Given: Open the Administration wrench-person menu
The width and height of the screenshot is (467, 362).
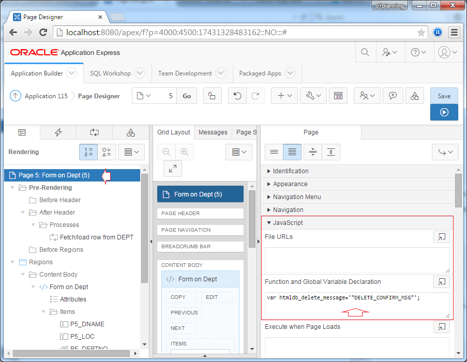Looking at the screenshot, I should click(x=390, y=52).
